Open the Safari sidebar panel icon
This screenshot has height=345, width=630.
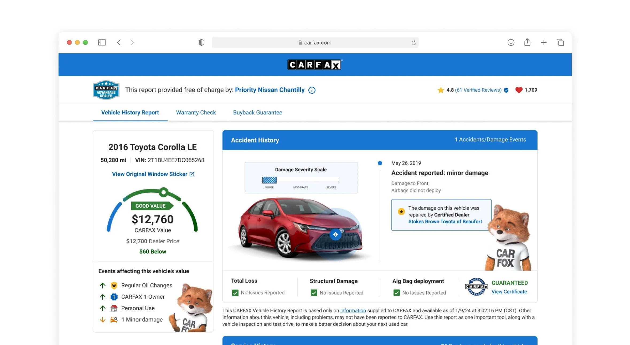point(102,42)
